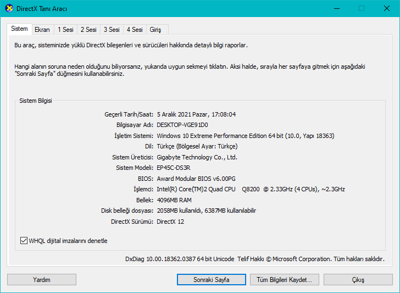This screenshot has height=293, width=400.
Task: Click the Sistem Bilgisi group heading
Action: pos(36,101)
